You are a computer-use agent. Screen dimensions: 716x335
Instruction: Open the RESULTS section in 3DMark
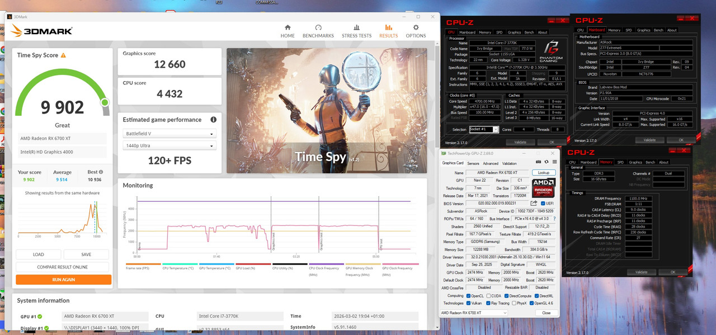click(388, 31)
